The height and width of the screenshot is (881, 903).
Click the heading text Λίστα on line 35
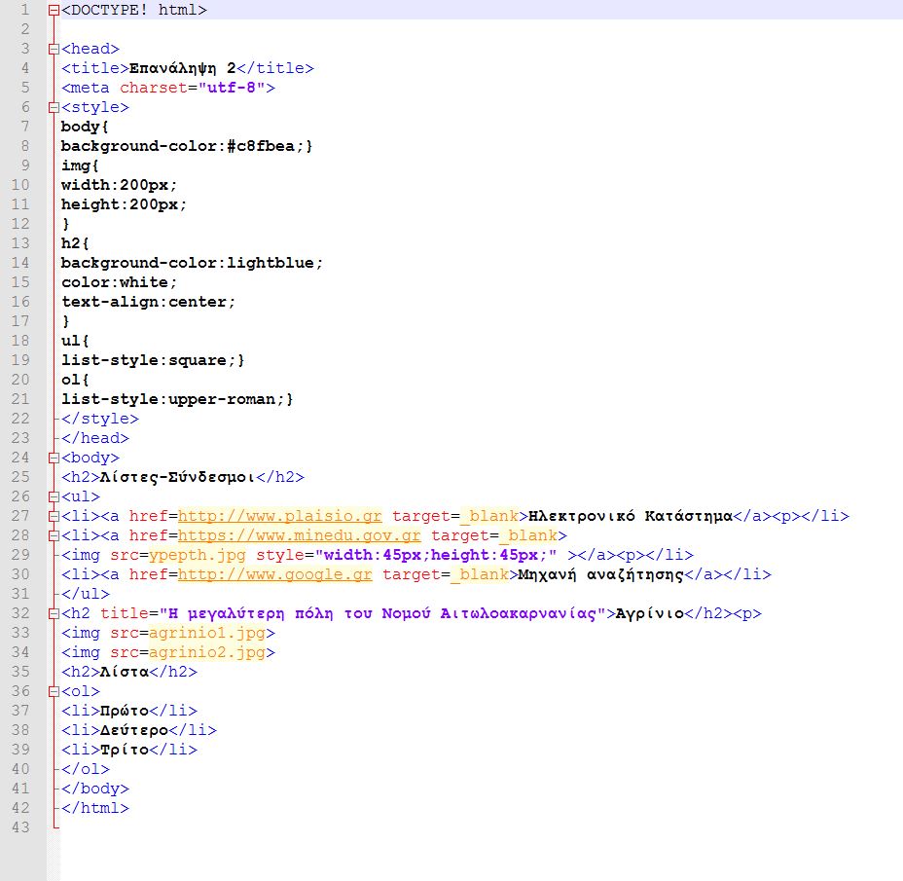(125, 672)
